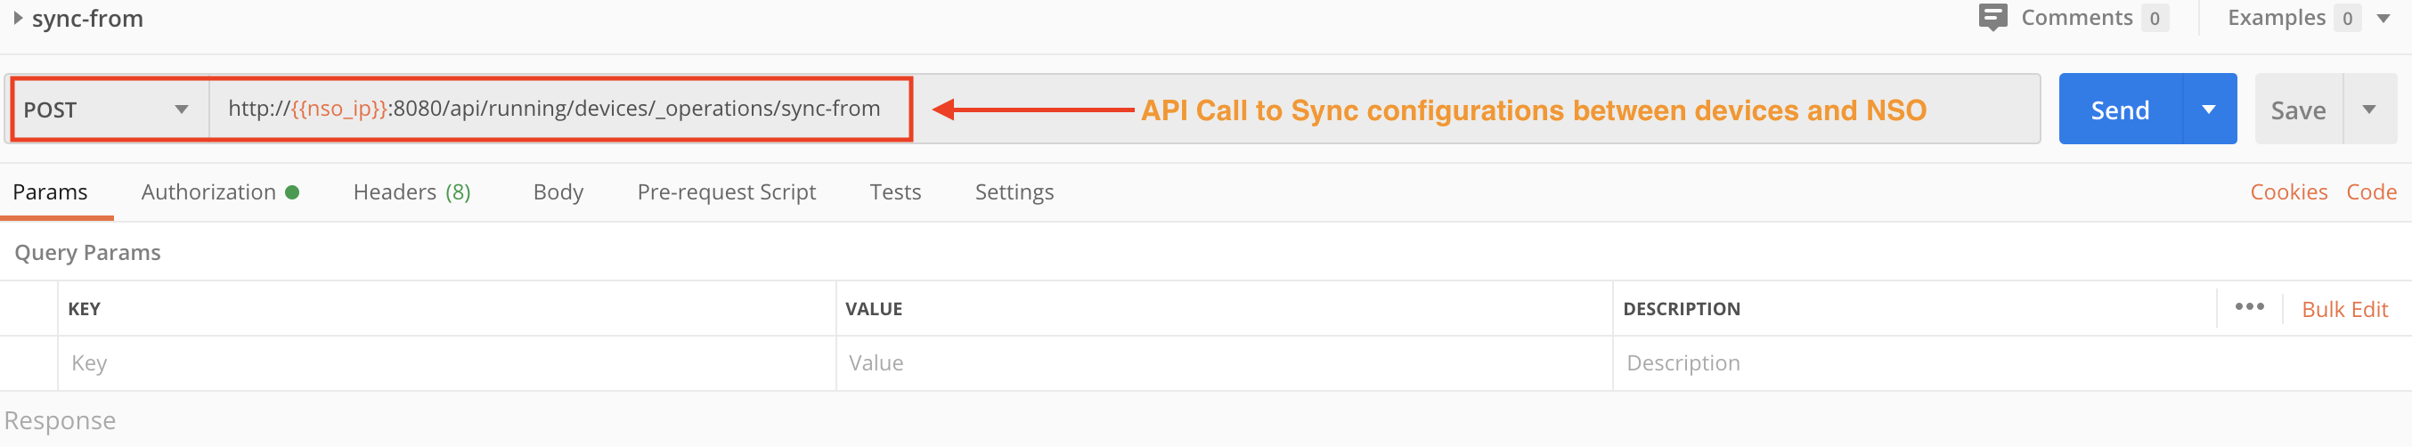
Task: Select the Tests tab
Action: pyautogui.click(x=895, y=191)
